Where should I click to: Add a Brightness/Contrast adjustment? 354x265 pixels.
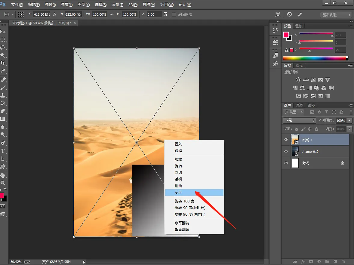coord(298,80)
